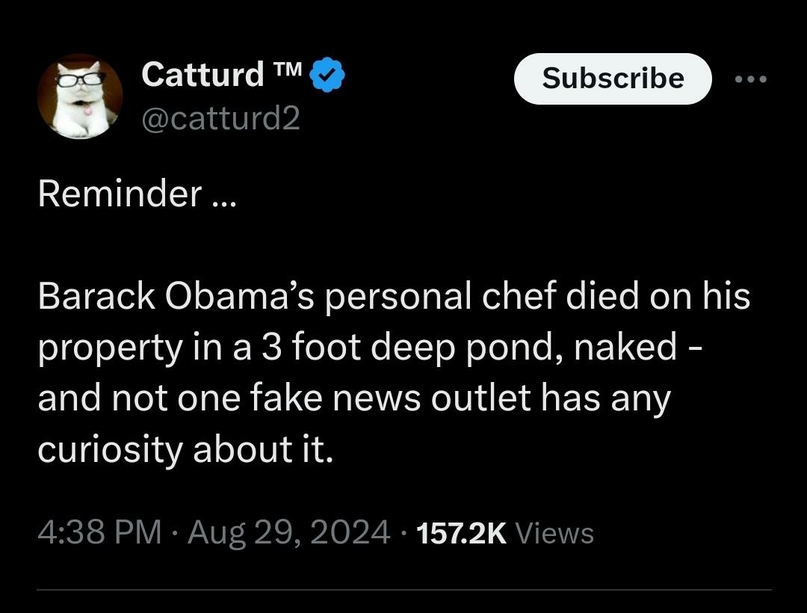Image resolution: width=807 pixels, height=613 pixels.
Task: Click the Aug 29, 2024 date
Action: [x=288, y=532]
